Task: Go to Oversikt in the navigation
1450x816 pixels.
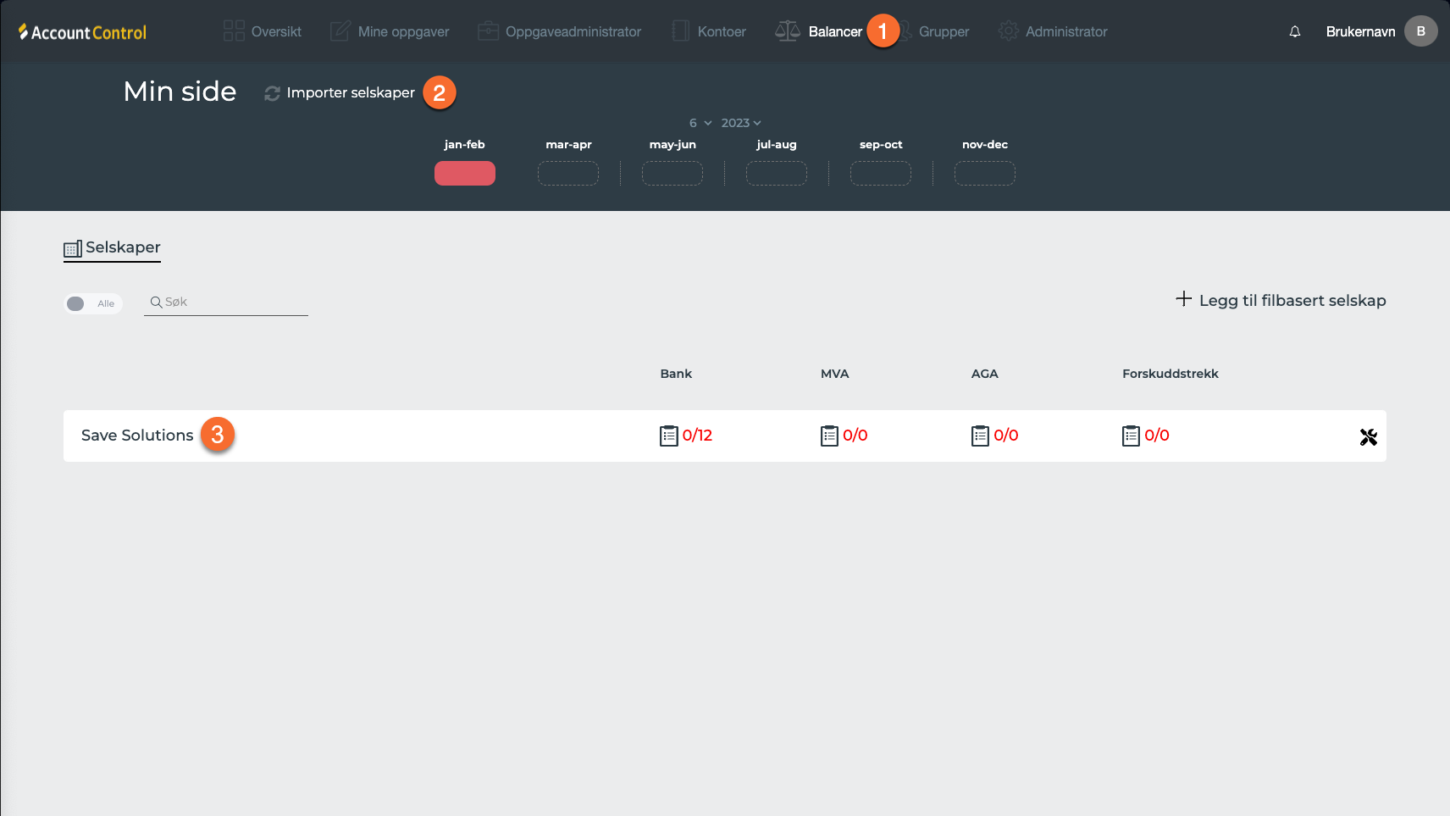Action: pyautogui.click(x=263, y=31)
